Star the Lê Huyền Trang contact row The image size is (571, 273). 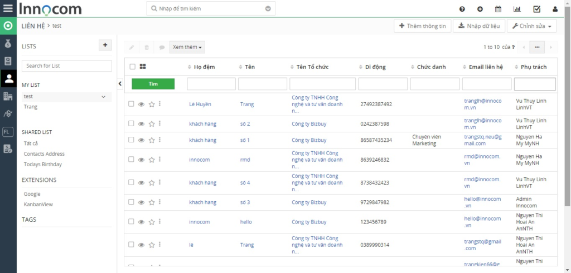[152, 104]
